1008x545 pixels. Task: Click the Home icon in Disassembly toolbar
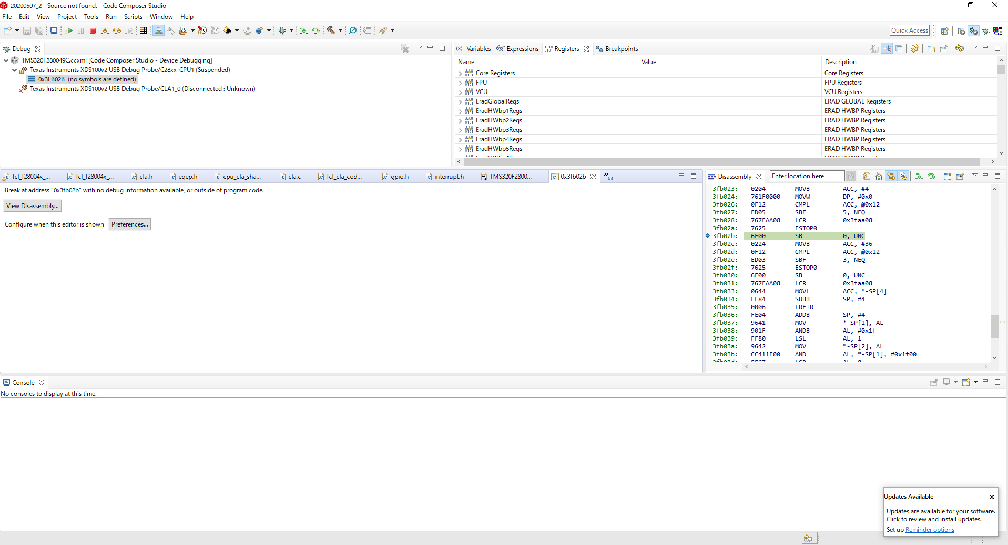pos(879,177)
